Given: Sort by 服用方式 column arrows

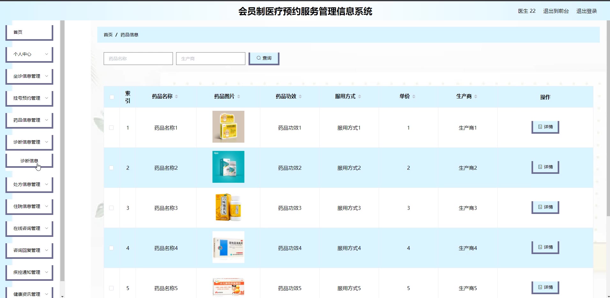Looking at the screenshot, I should 360,96.
